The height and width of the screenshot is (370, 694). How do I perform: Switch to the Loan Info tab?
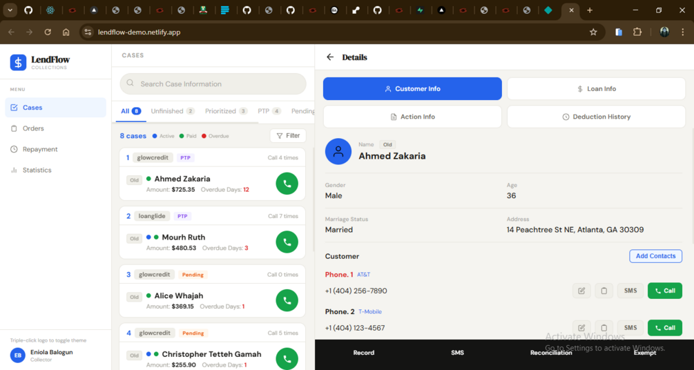pos(596,89)
